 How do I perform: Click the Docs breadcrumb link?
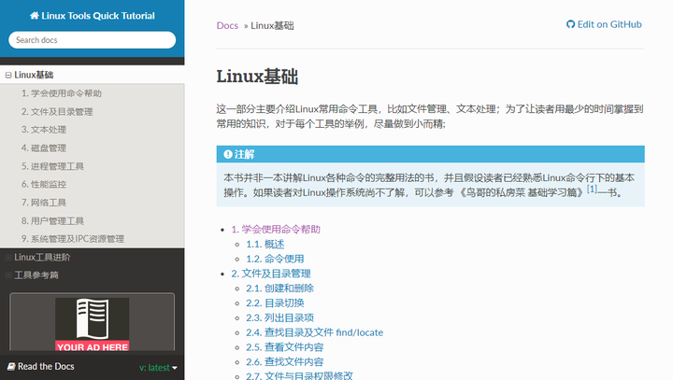227,26
